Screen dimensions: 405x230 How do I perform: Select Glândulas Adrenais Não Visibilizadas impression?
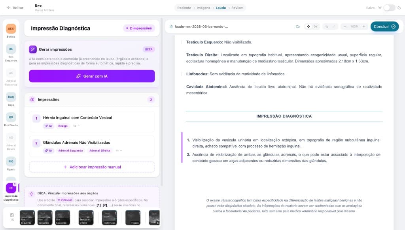coord(92,146)
